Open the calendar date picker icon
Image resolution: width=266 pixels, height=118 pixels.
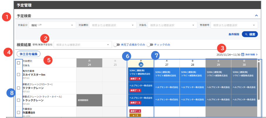click(243, 54)
